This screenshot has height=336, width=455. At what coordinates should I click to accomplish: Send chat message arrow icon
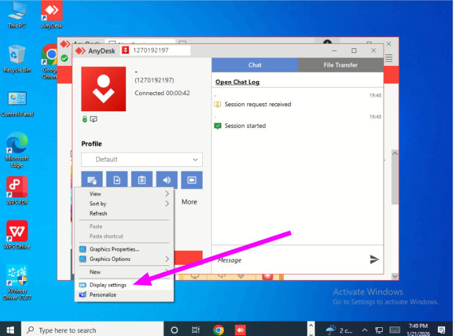click(x=375, y=259)
